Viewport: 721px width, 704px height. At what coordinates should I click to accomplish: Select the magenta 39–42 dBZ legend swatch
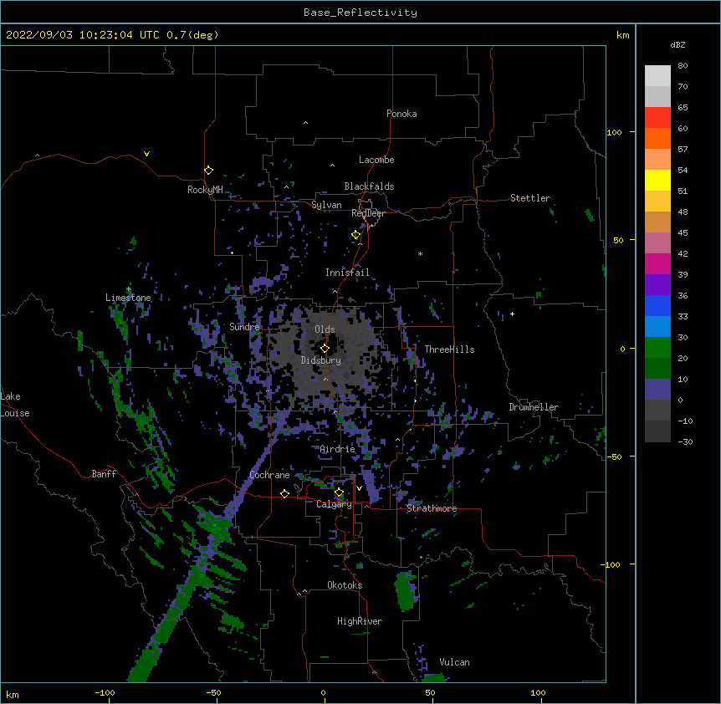(657, 263)
